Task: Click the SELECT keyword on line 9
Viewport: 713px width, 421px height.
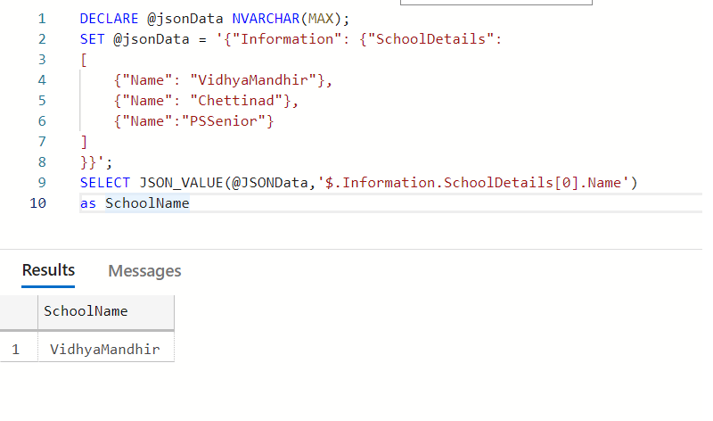Action: [104, 183]
